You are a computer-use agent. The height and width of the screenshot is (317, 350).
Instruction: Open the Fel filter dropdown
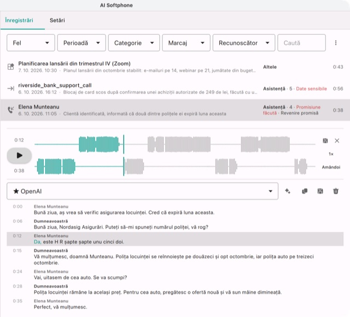pyautogui.click(x=31, y=43)
